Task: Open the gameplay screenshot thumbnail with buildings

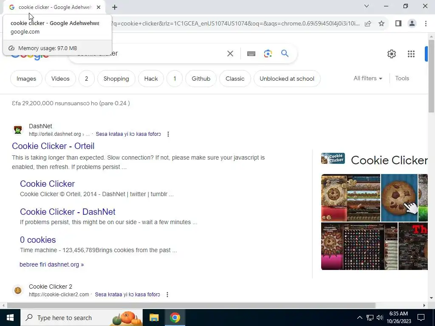Action: tap(350, 198)
